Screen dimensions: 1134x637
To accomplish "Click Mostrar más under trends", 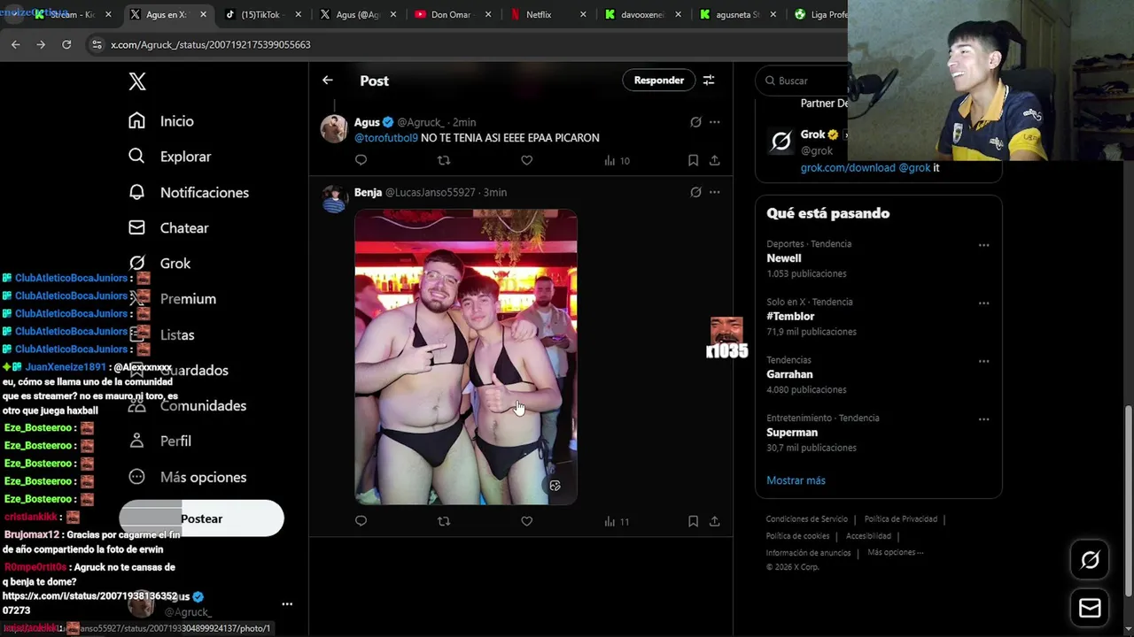I will tap(796, 480).
